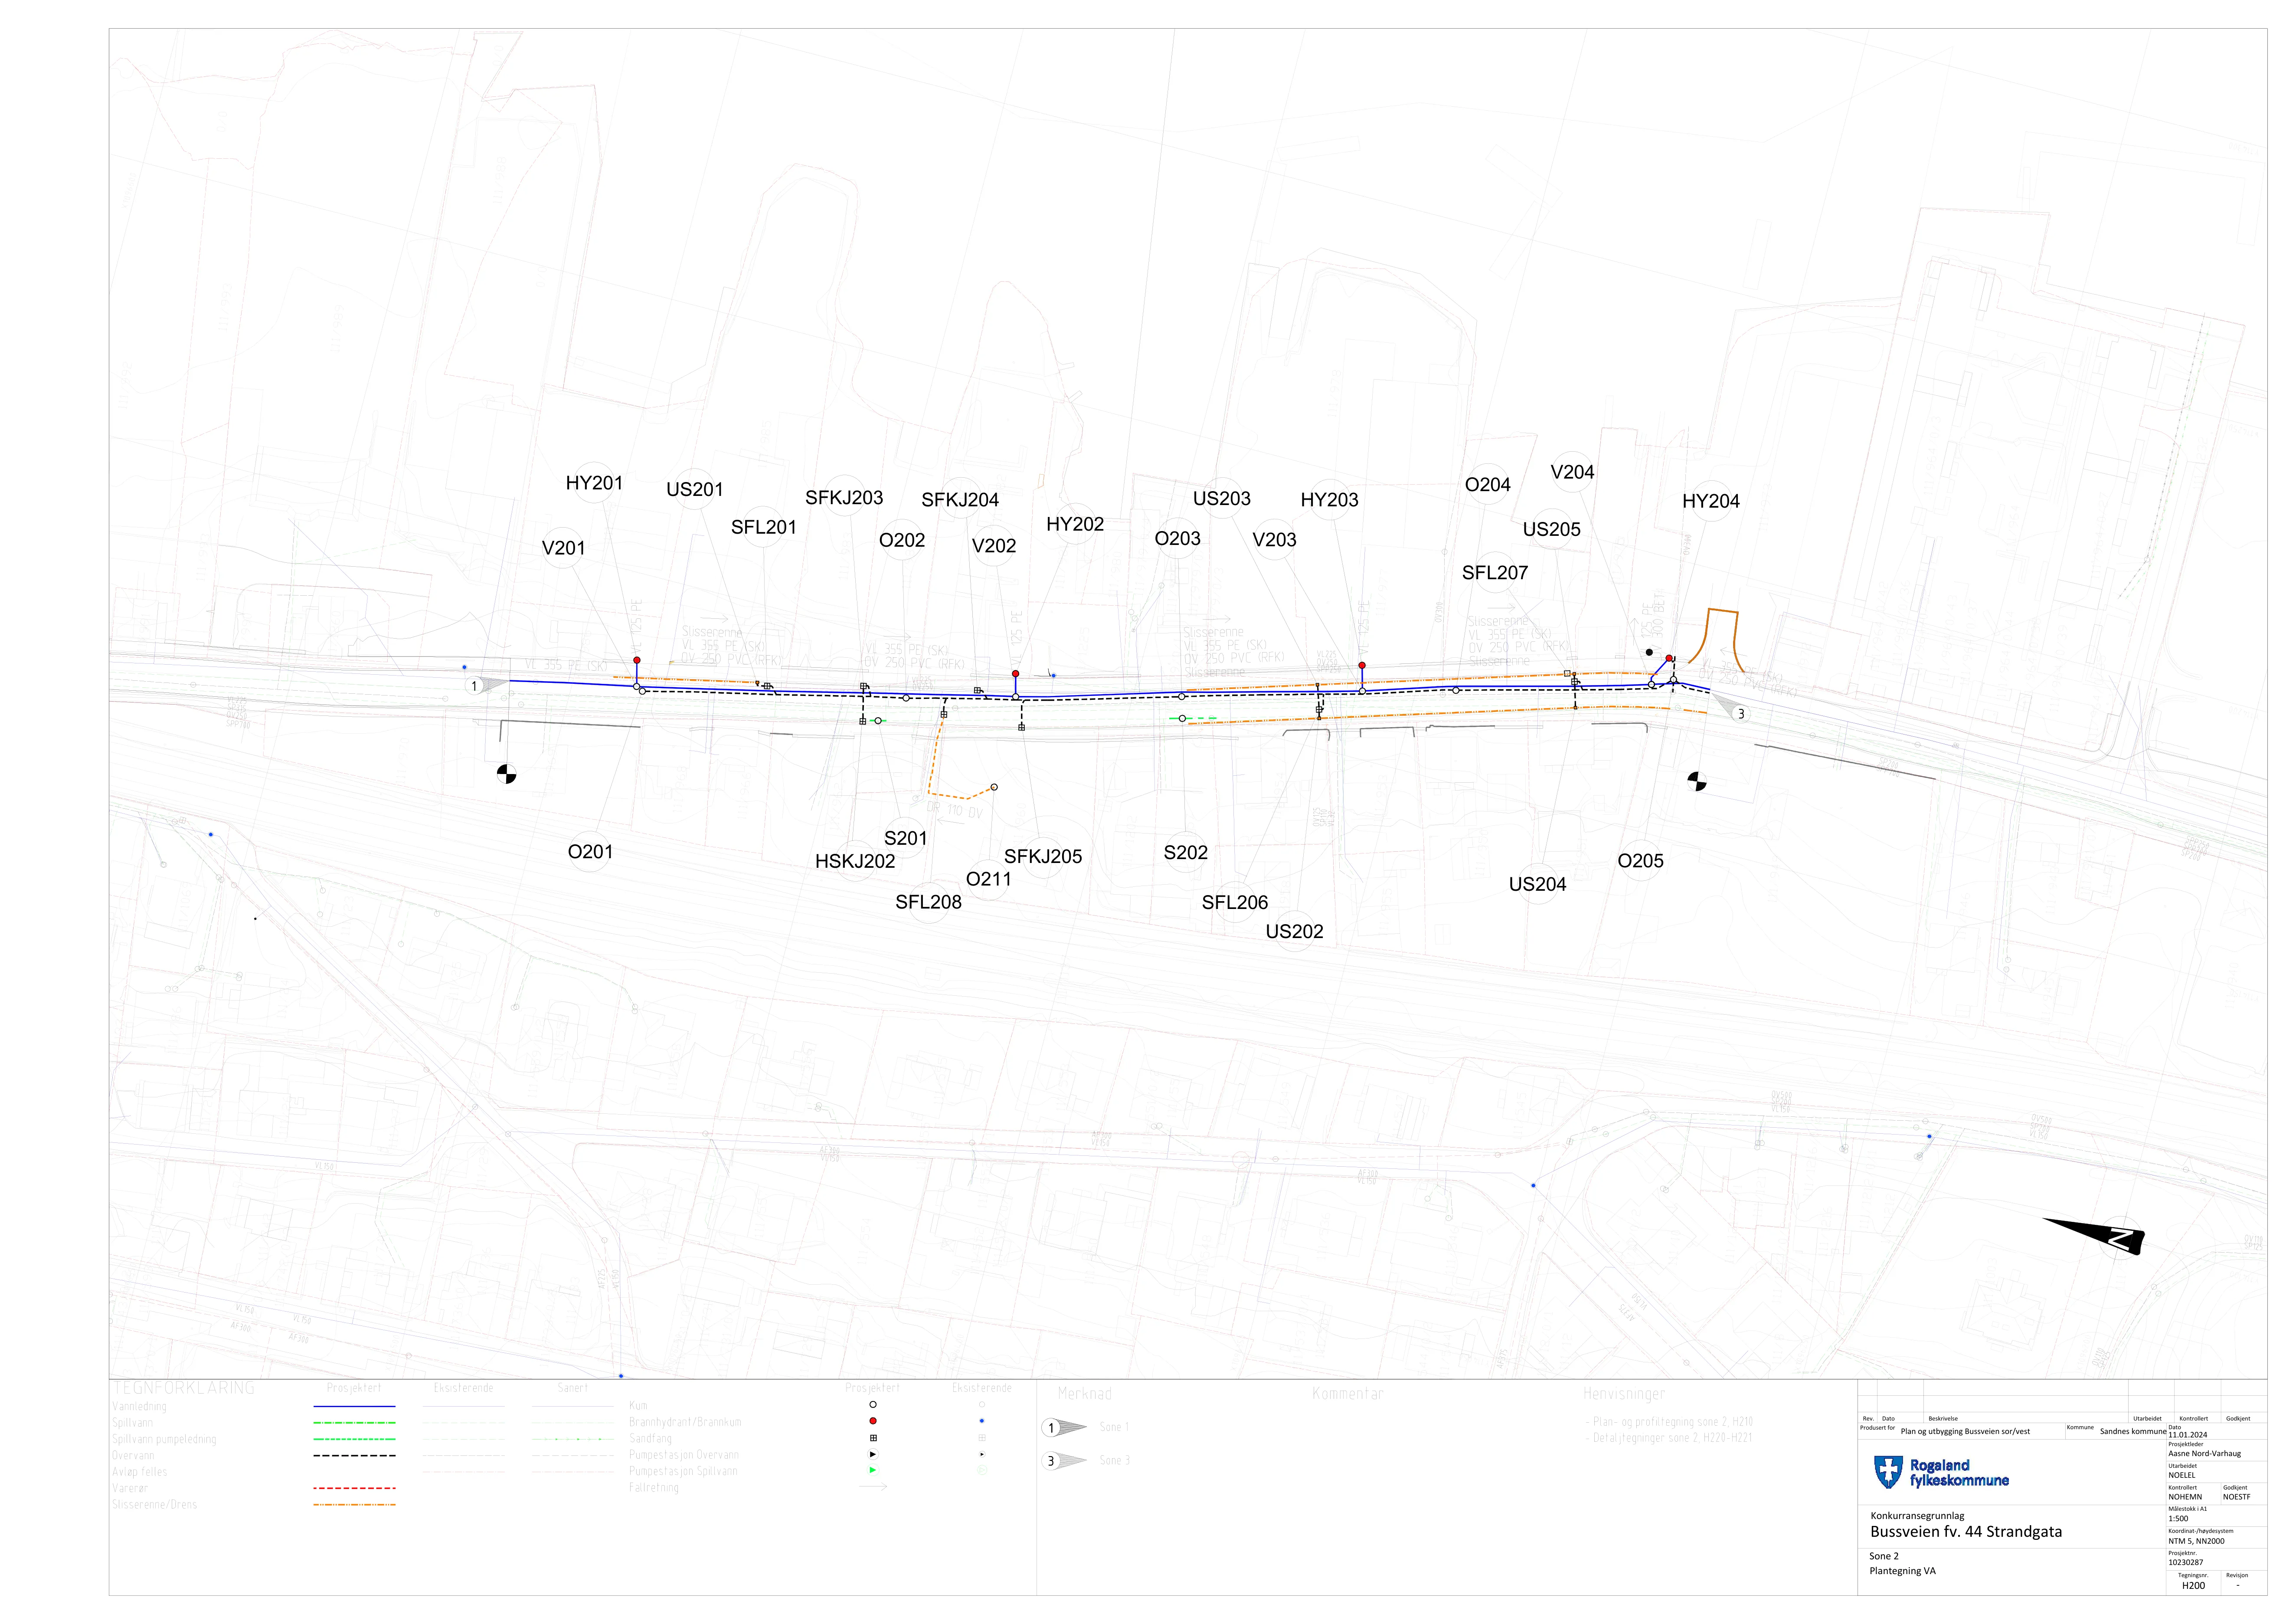This screenshot has width=2296, height=1624.
Task: Select the HY202 hydrant label
Action: pos(1075,524)
